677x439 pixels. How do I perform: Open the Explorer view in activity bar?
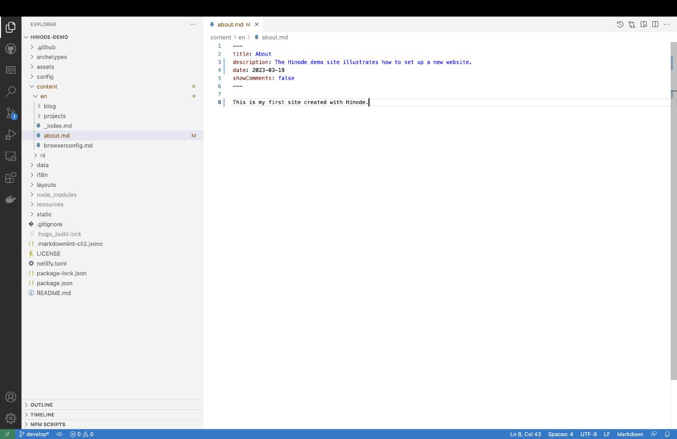pos(11,27)
